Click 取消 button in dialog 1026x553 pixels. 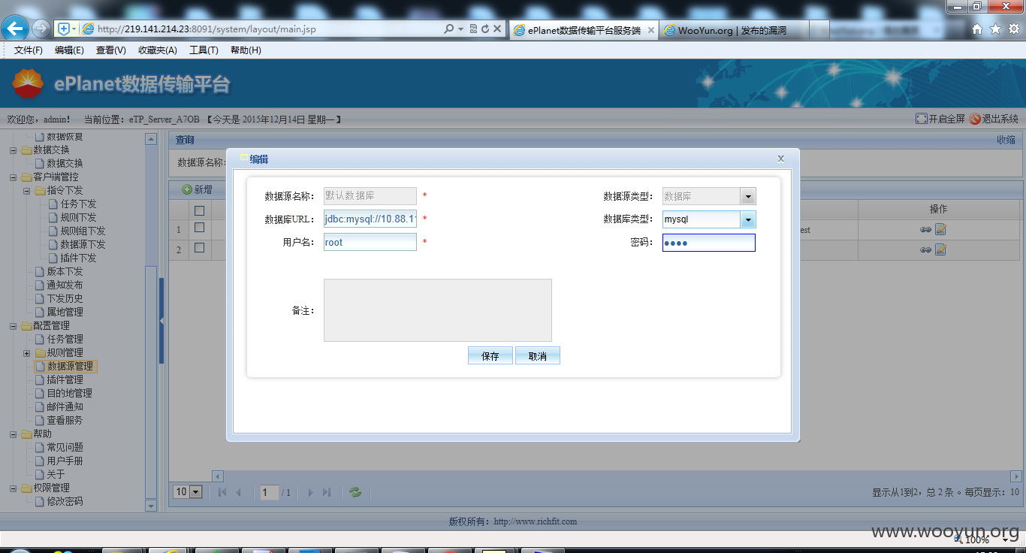(x=538, y=356)
